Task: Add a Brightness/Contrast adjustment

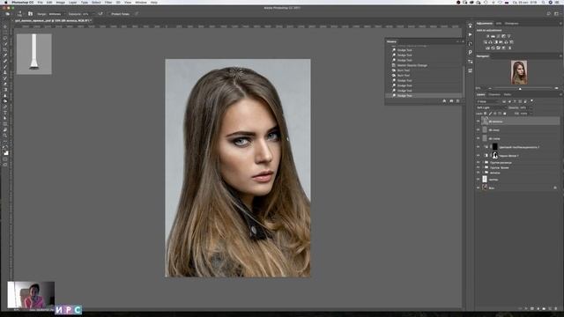Action: pos(487,36)
